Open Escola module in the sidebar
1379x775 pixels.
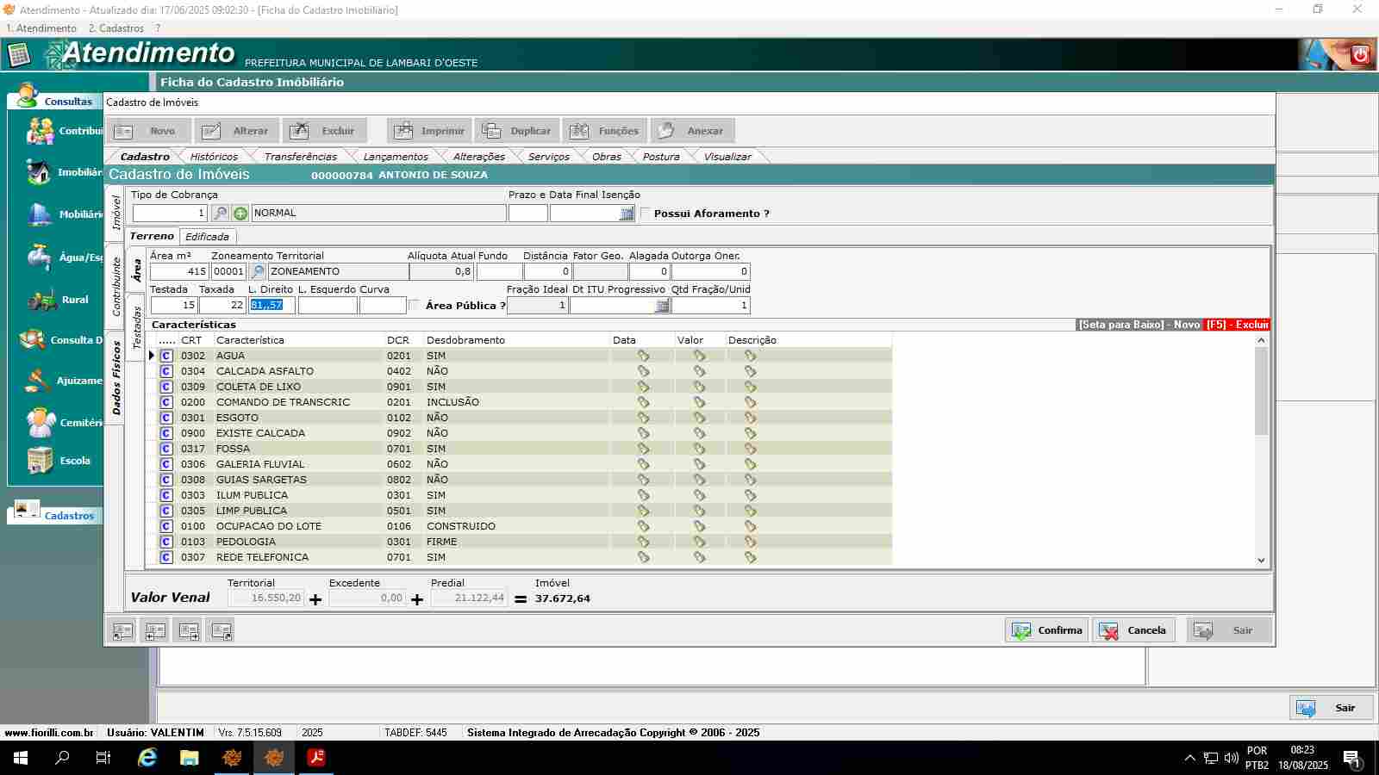coord(59,461)
